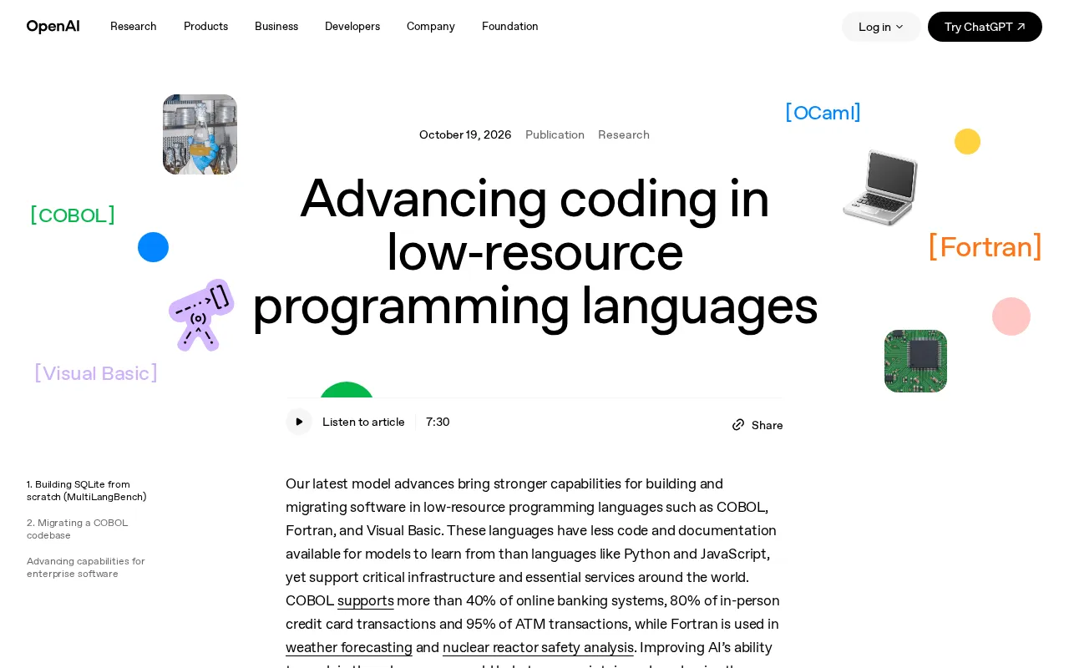
Task: Open the Publication category link
Action: pos(555,134)
